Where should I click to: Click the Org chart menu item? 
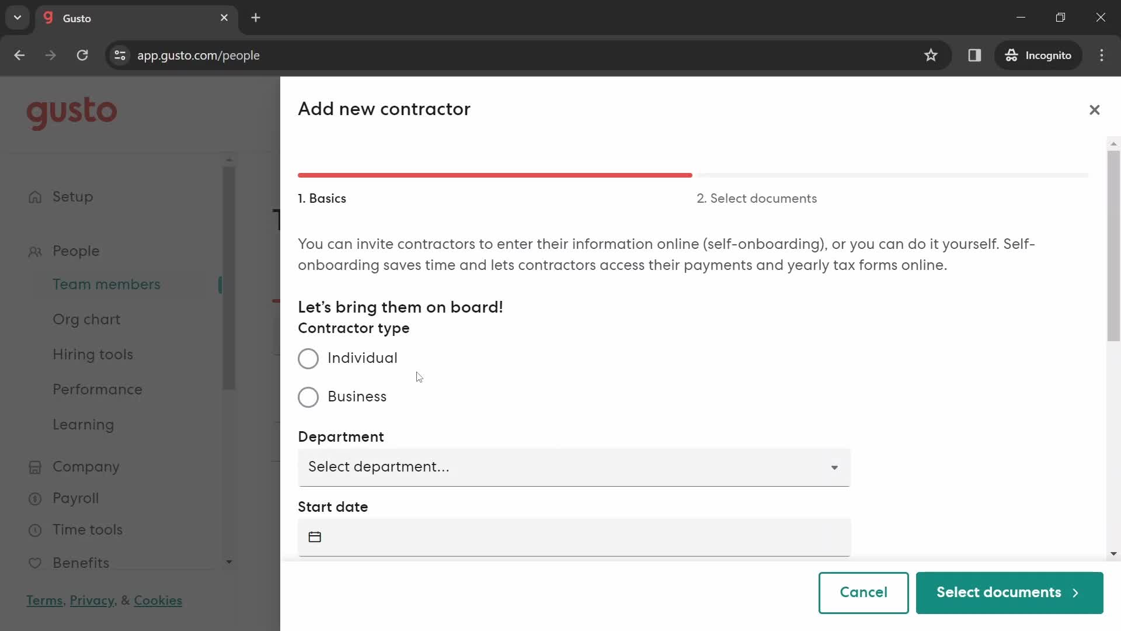tap(87, 319)
